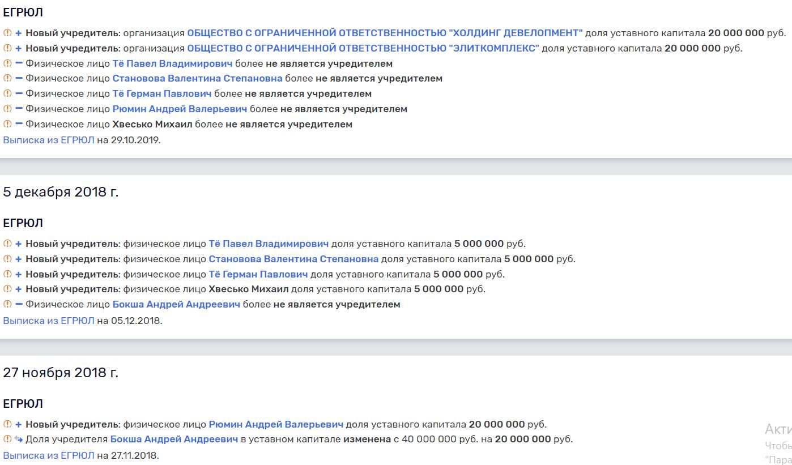Viewport: 792px width, 465px height.
Task: Open Становова Валентина Степановна link in the no-longer-founder row
Action: 197,78
